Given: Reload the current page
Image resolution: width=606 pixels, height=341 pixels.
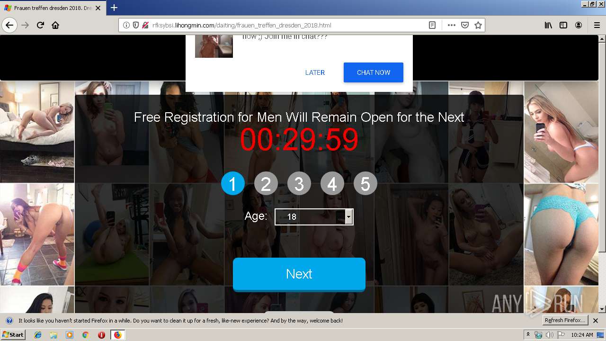Looking at the screenshot, I should pos(40,25).
